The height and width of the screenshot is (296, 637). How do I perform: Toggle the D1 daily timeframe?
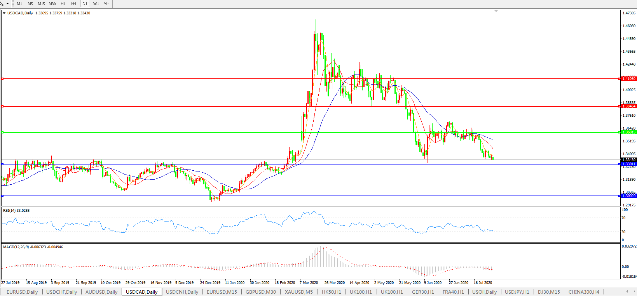pos(85,3)
